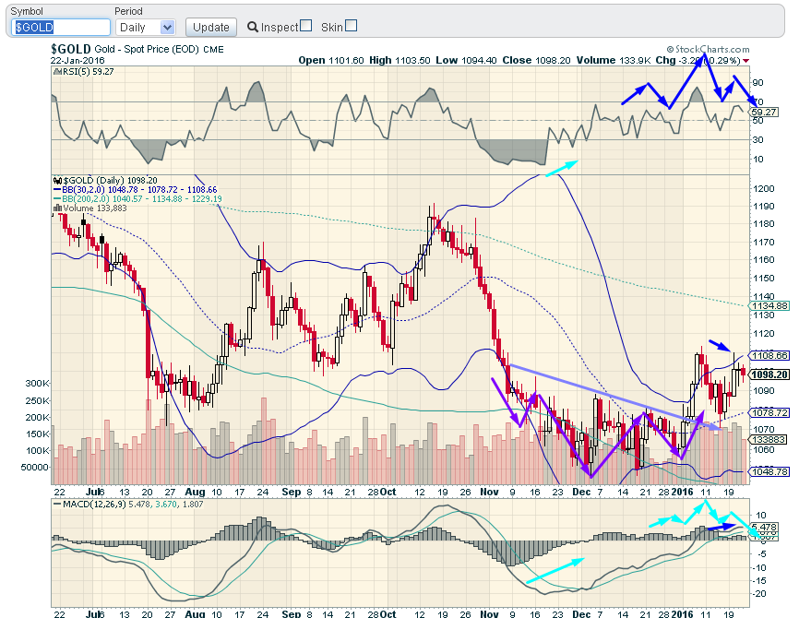Click the 1134.88 price axis tag
The image size is (811, 618).
pyautogui.click(x=769, y=305)
